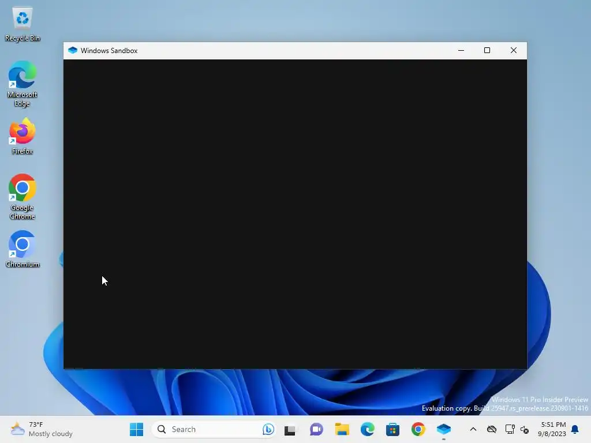Screen dimensions: 591x443
Task: Open the clock showing 5:51 PM
Action: [x=552, y=429]
